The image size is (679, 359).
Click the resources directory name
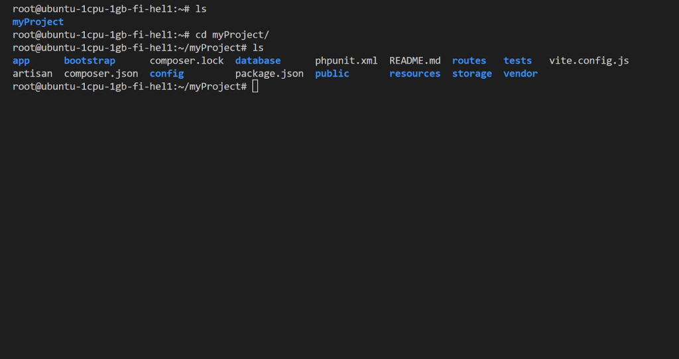415,74
